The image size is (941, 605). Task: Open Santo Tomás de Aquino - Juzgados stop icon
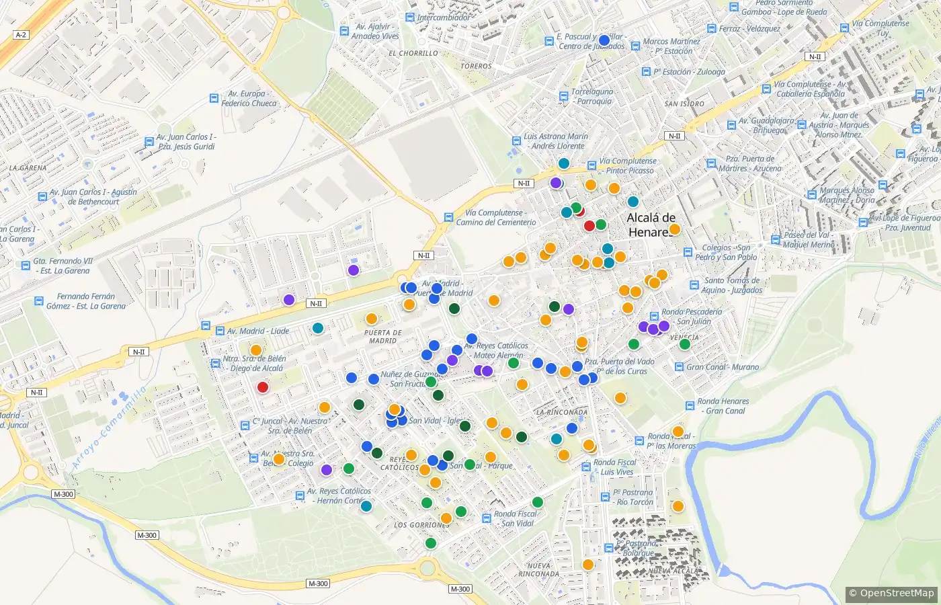(x=694, y=285)
